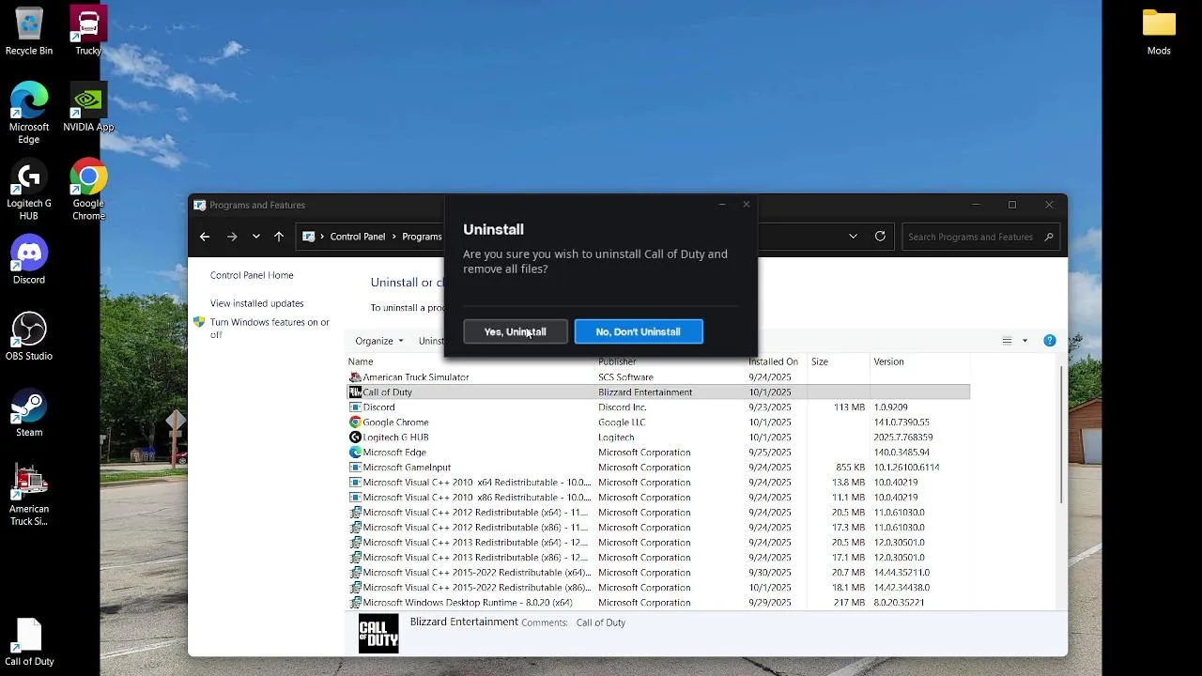Sort by Installed On column
The height and width of the screenshot is (676, 1202).
(x=773, y=361)
